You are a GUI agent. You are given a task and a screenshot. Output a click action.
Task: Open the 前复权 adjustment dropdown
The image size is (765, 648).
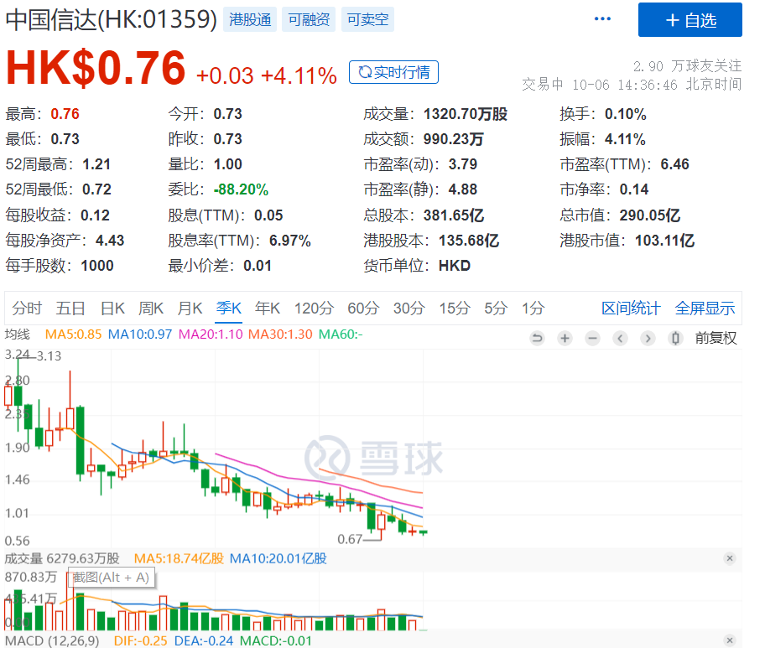716,338
